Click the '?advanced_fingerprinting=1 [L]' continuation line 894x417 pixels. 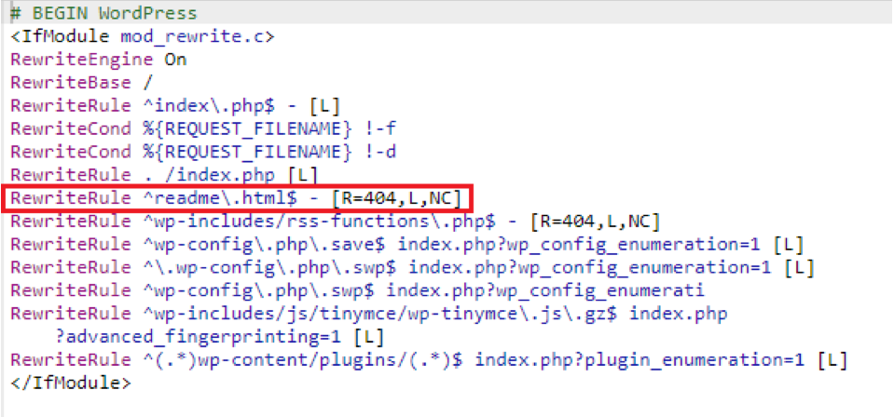(x=219, y=337)
